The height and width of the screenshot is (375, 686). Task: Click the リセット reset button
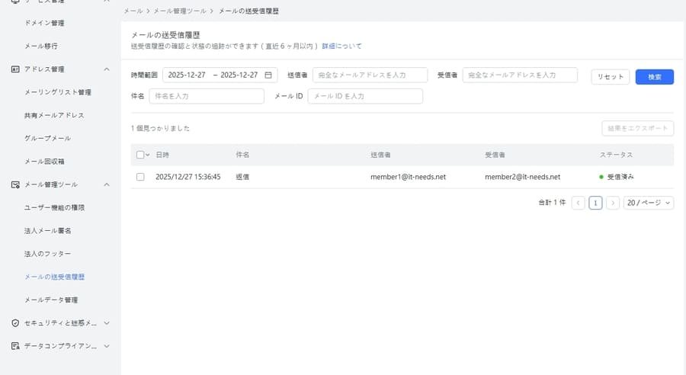pos(611,77)
